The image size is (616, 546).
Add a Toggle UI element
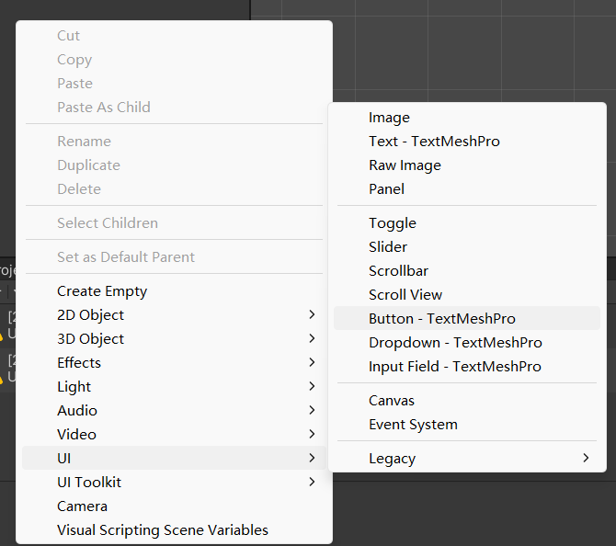pyautogui.click(x=393, y=223)
